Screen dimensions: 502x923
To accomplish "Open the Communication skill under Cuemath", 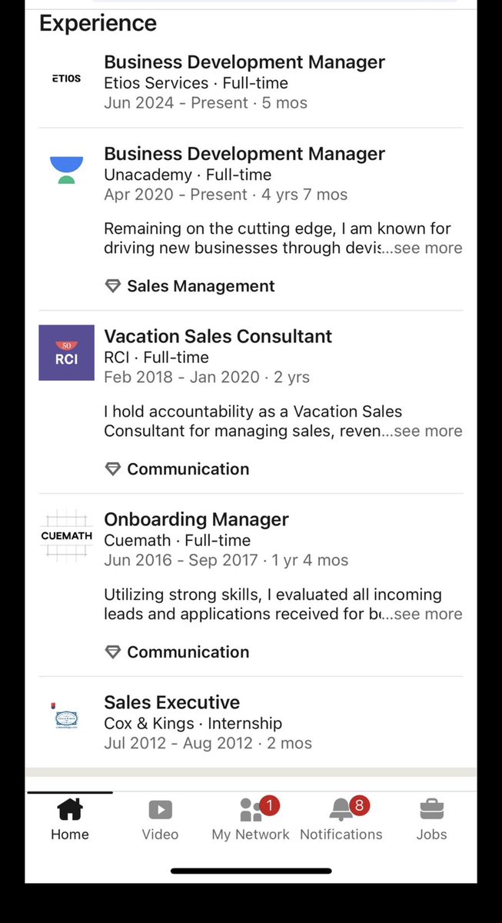I will coord(188,652).
